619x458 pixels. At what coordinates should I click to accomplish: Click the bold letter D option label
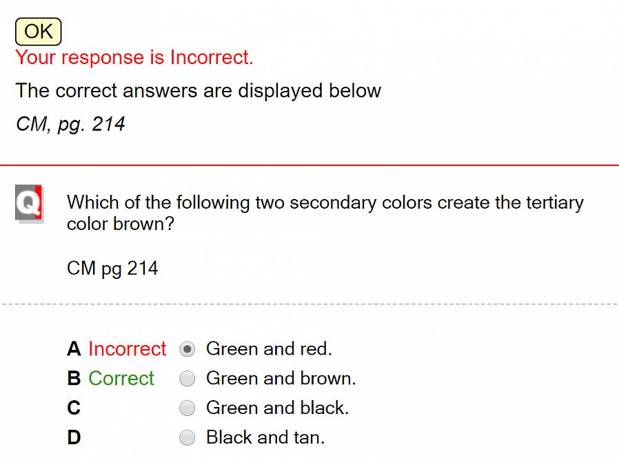point(74,438)
